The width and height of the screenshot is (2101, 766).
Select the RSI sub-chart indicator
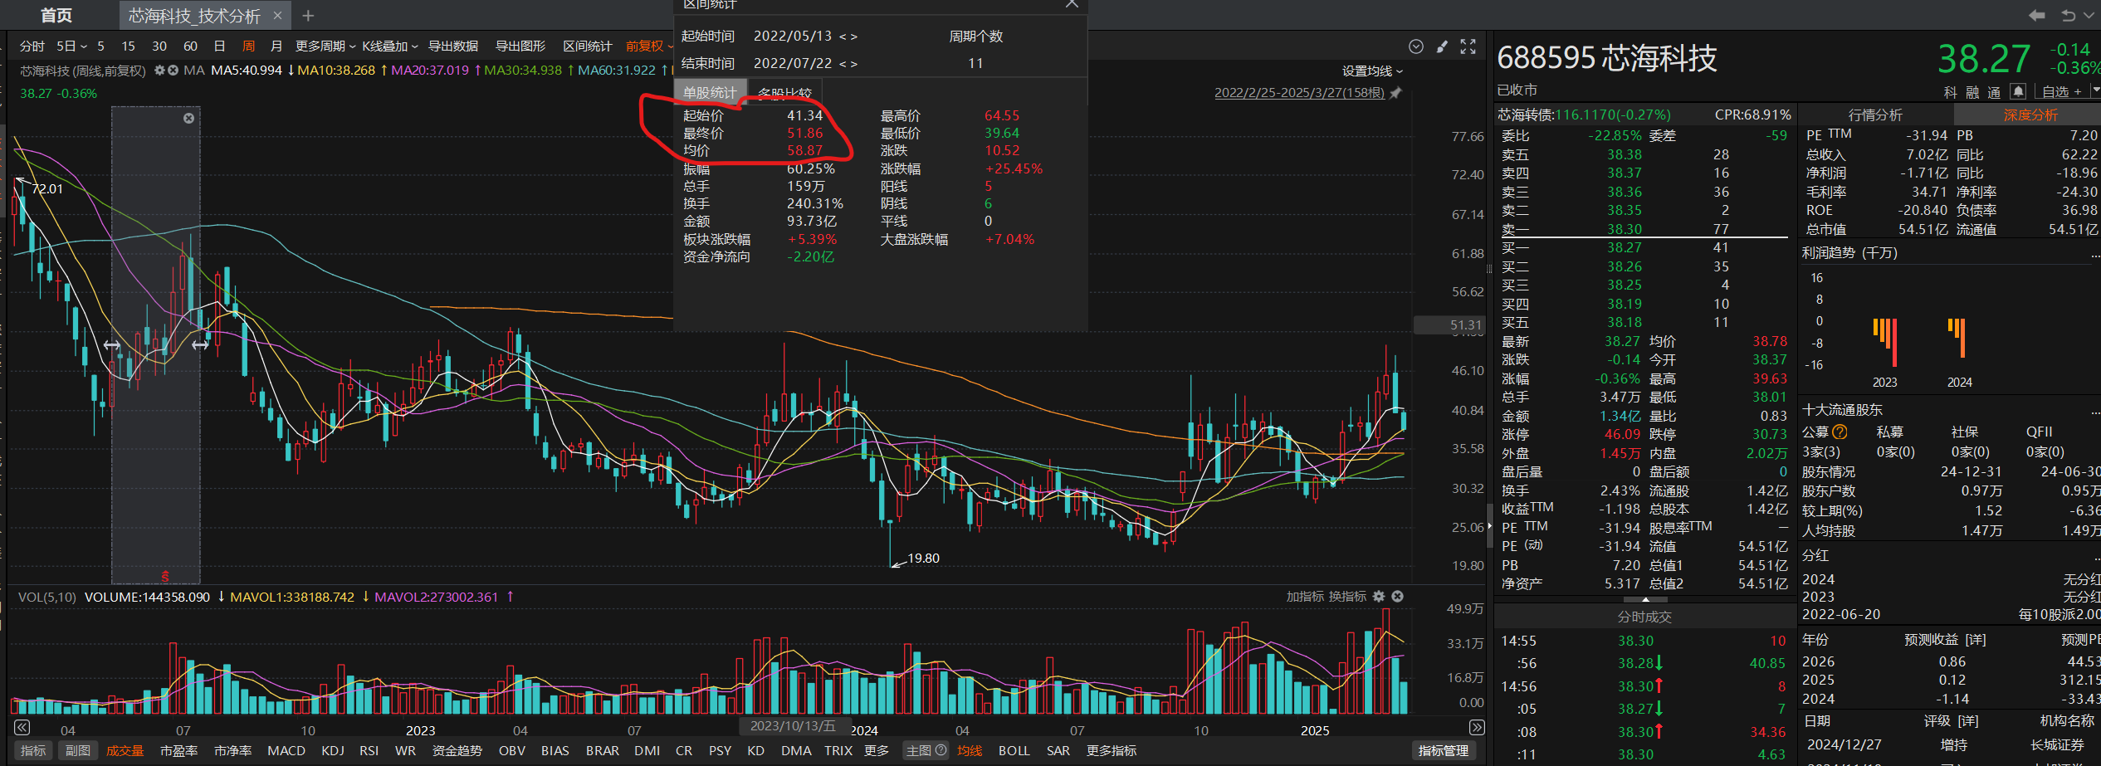point(369,750)
